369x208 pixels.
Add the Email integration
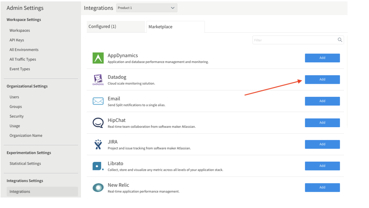(x=322, y=101)
